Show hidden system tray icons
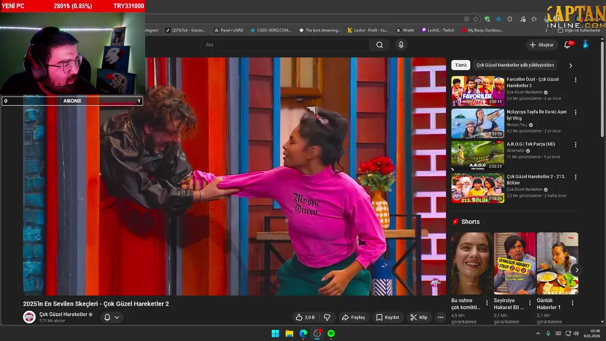Screen dimensions: 606x341 (x=538, y=333)
